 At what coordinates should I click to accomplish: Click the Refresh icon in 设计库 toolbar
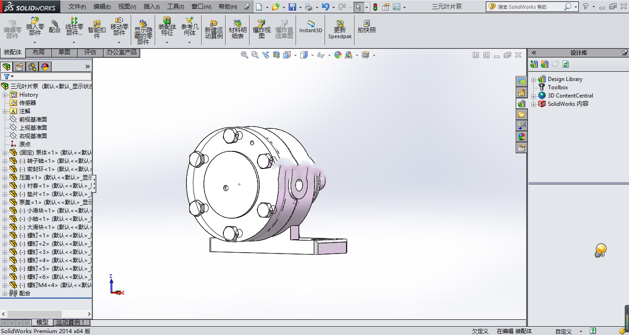566,64
